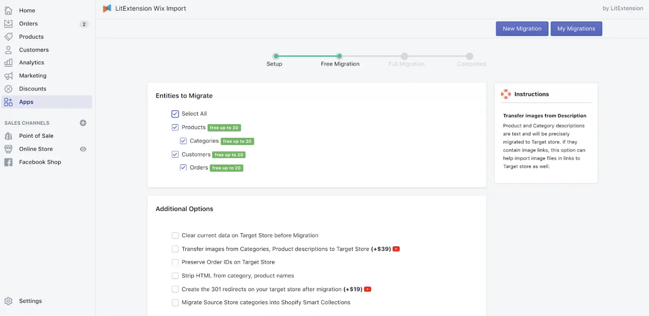This screenshot has width=649, height=316.
Task: Click the Setup step marker
Action: (x=276, y=56)
